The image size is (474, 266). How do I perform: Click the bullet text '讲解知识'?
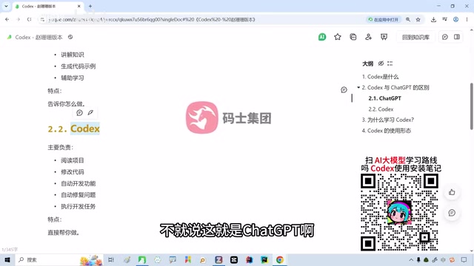(73, 55)
